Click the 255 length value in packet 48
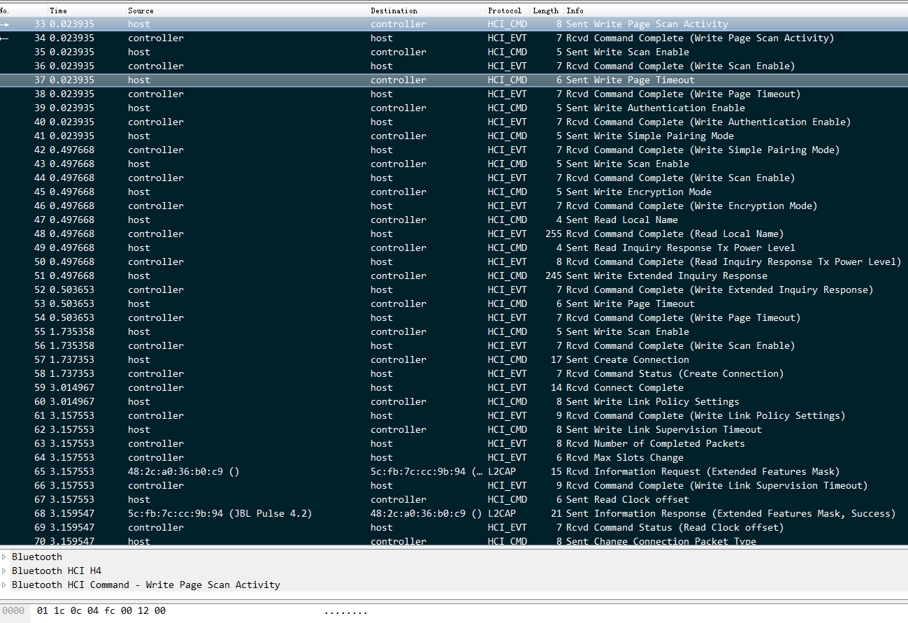This screenshot has height=623, width=908. click(554, 234)
